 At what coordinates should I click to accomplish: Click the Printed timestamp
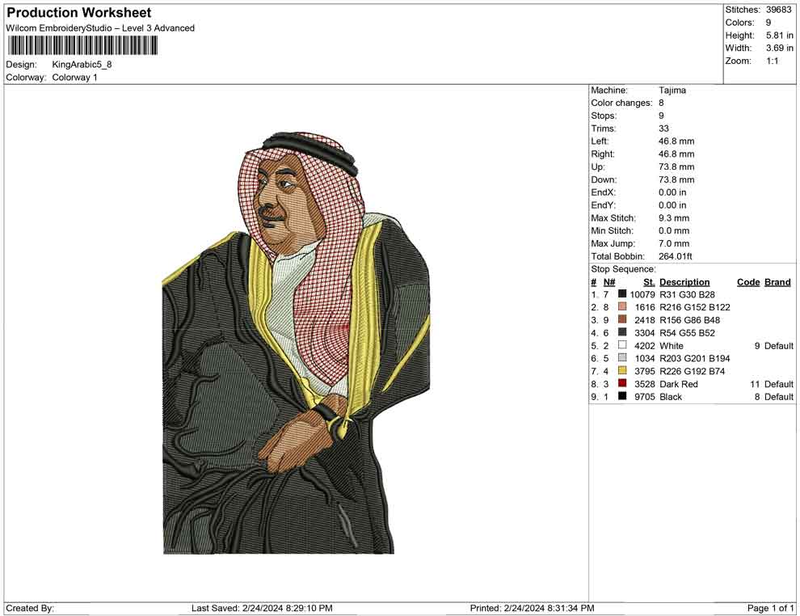[x=532, y=608]
